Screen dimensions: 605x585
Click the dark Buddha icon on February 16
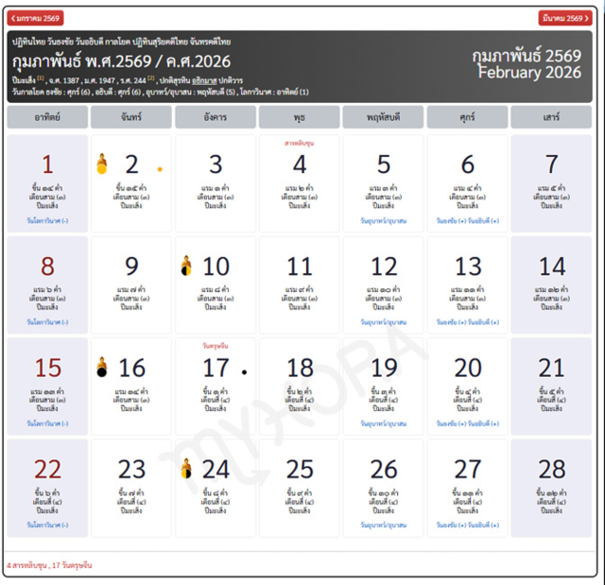coord(103,368)
